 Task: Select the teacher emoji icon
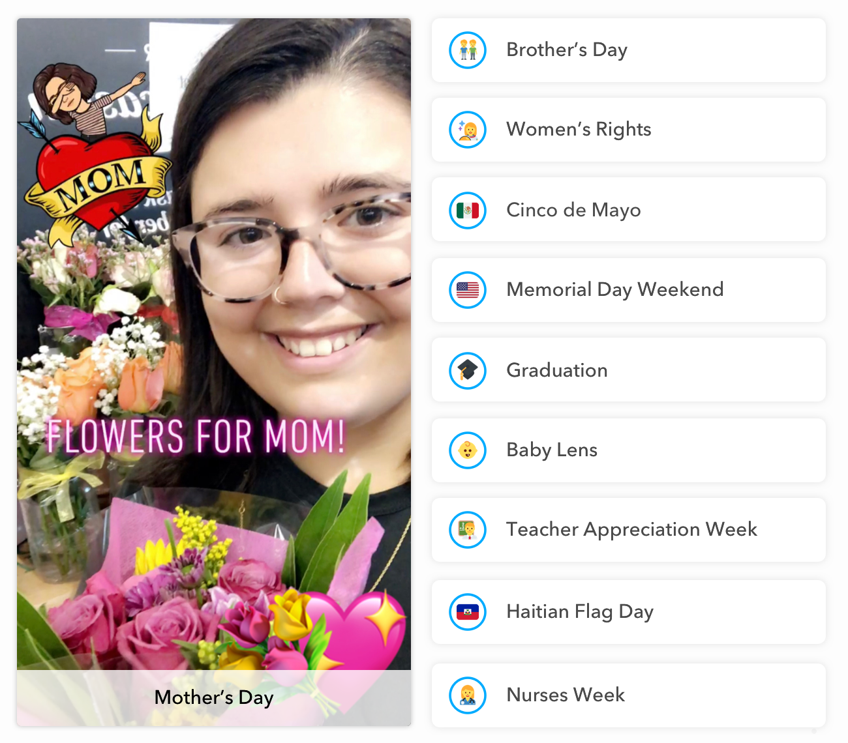468,530
